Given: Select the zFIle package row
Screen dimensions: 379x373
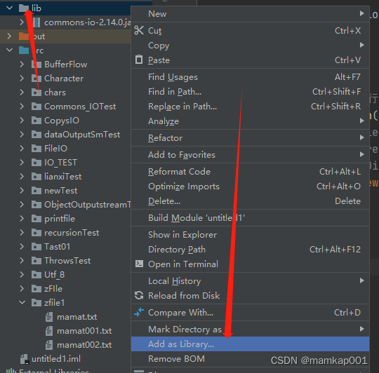Looking at the screenshot, I should click(65, 288).
